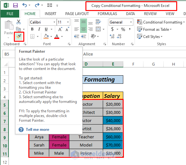Toggle Center horizontal alignment

84,29
